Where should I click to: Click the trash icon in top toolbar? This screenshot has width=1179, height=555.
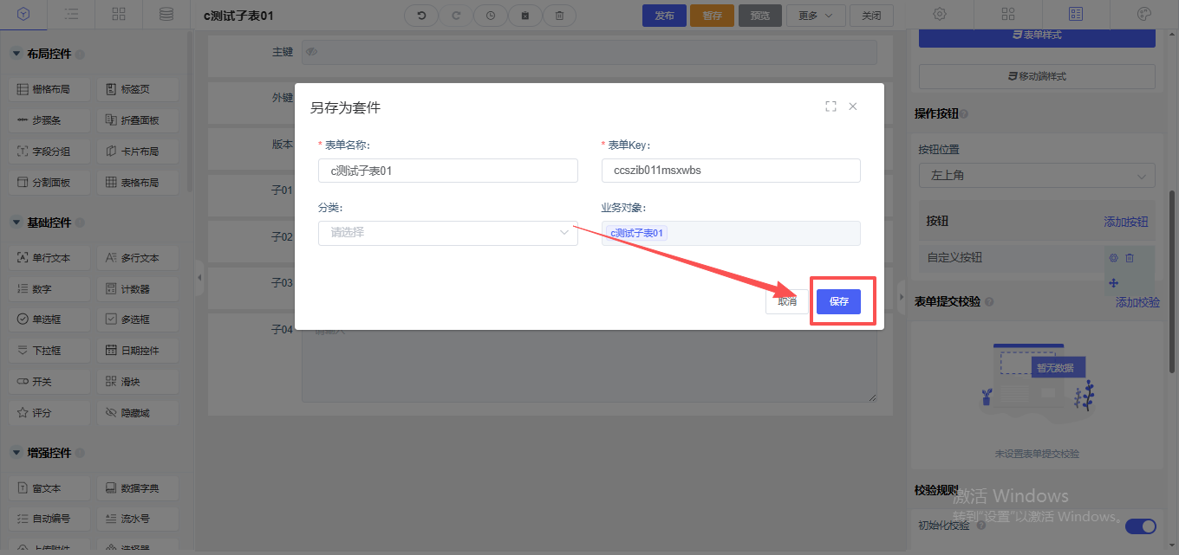click(x=559, y=16)
